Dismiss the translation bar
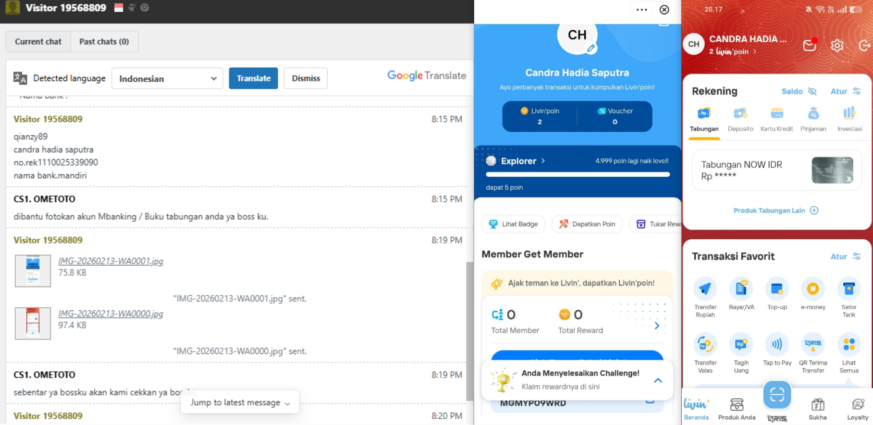The image size is (873, 425). (306, 78)
